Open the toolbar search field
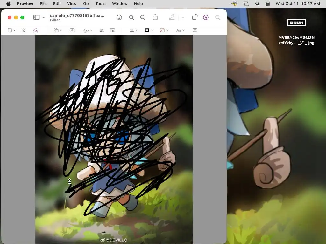The width and height of the screenshot is (326, 244). (x=218, y=17)
